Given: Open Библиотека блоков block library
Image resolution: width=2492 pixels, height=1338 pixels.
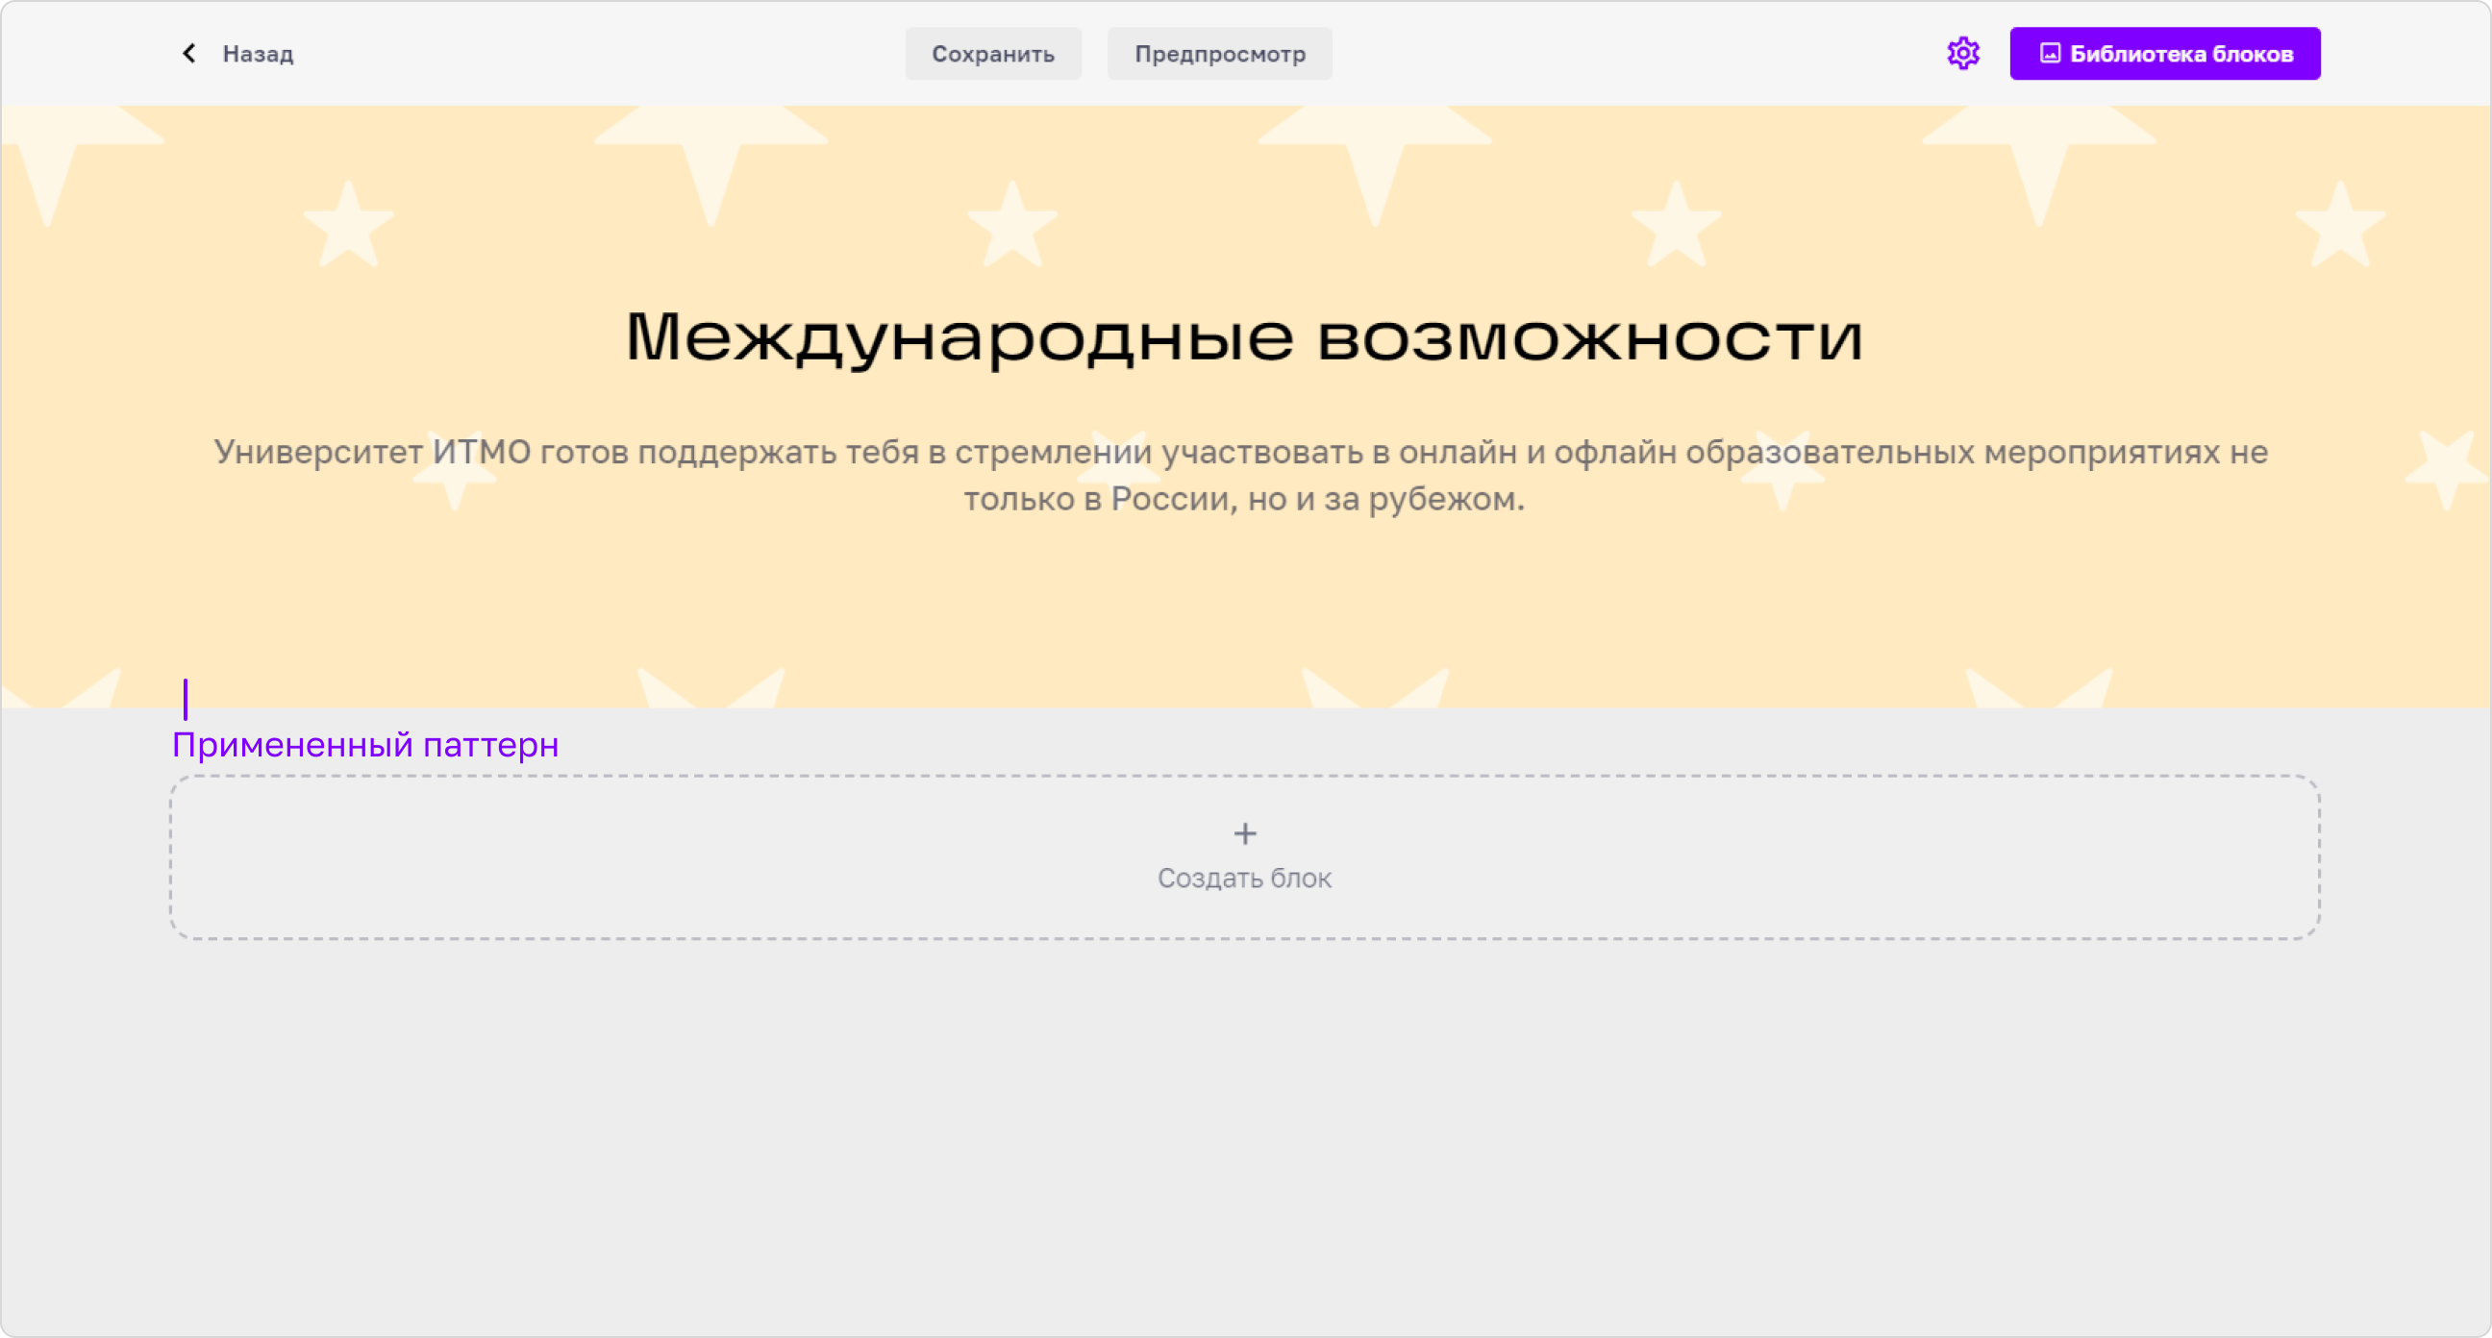Looking at the screenshot, I should pyautogui.click(x=2165, y=53).
